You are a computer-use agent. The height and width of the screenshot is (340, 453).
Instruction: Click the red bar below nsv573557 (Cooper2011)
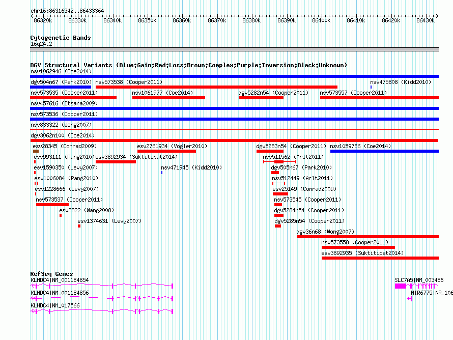[379, 98]
